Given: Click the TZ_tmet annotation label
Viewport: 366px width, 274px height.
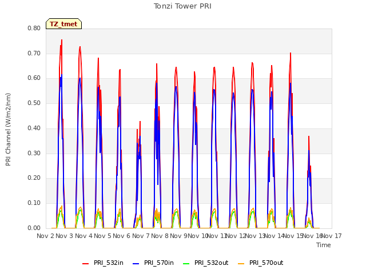Looking at the screenshot, I should click(x=63, y=24).
